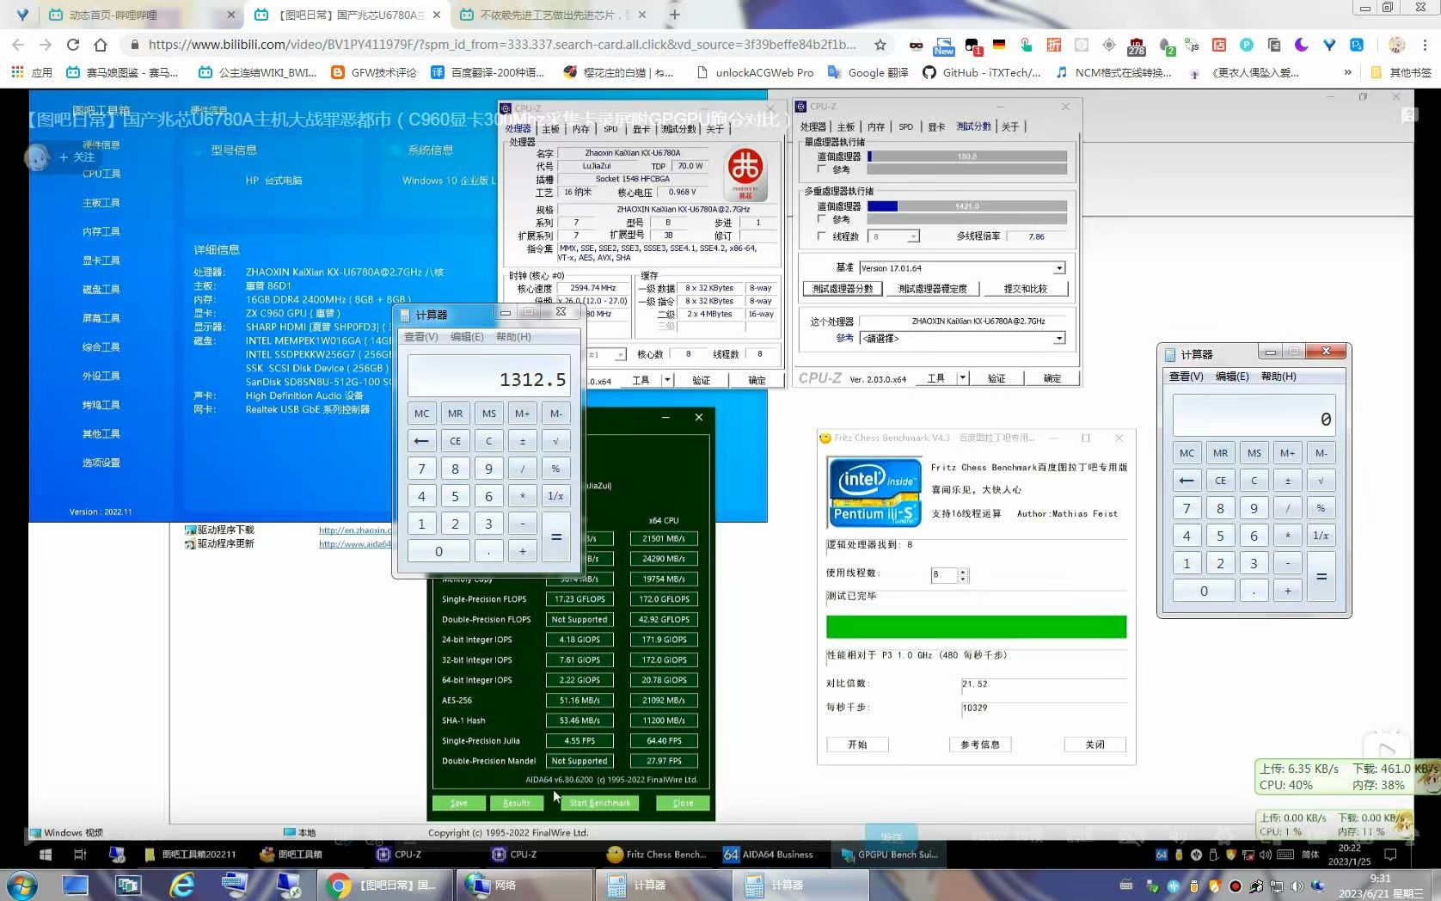This screenshot has height=901, width=1441.
Task: Switch to the Chrome taskbar button
Action: 384,885
